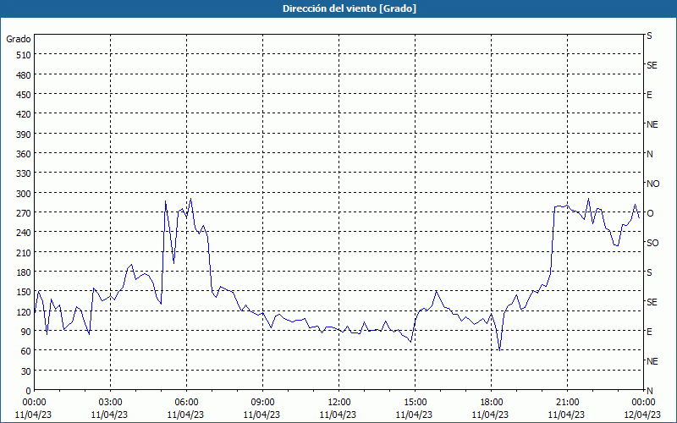This screenshot has height=423, width=677.
Task: Click the chart title 'Dirección del viento [Grado]'
Action: click(350, 8)
